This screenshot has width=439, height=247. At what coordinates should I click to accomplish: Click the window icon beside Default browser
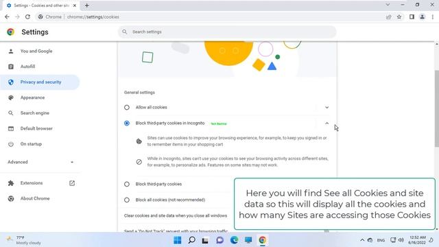pyautogui.click(x=11, y=128)
